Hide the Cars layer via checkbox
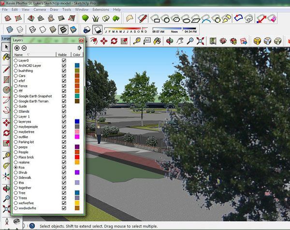Viewport: 290px width, 230px height. point(64,76)
